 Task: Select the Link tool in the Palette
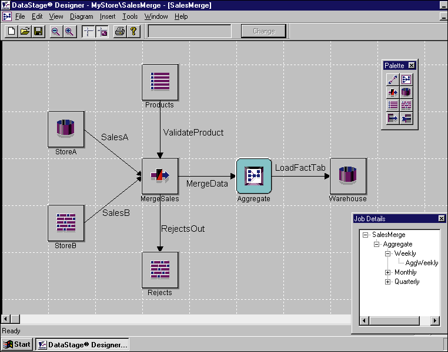point(392,79)
